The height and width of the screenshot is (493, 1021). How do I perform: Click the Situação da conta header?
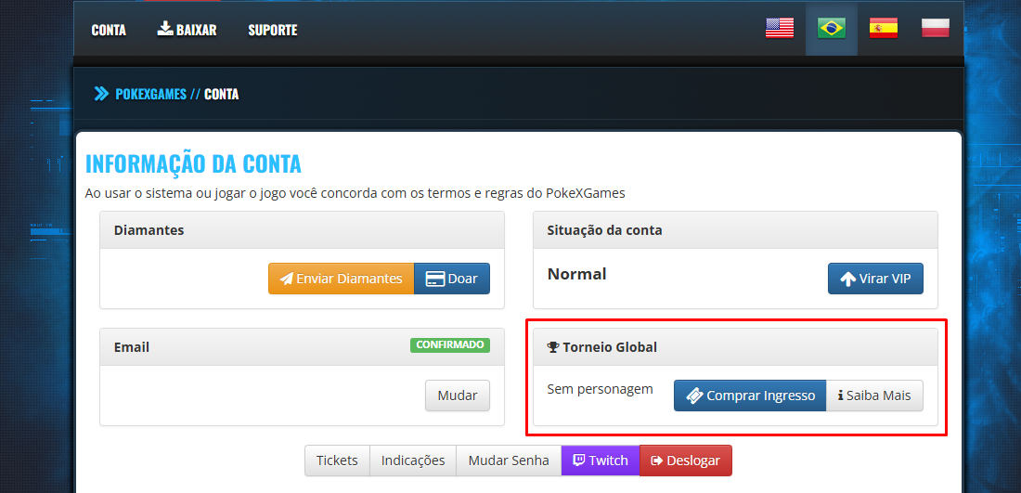click(735, 230)
